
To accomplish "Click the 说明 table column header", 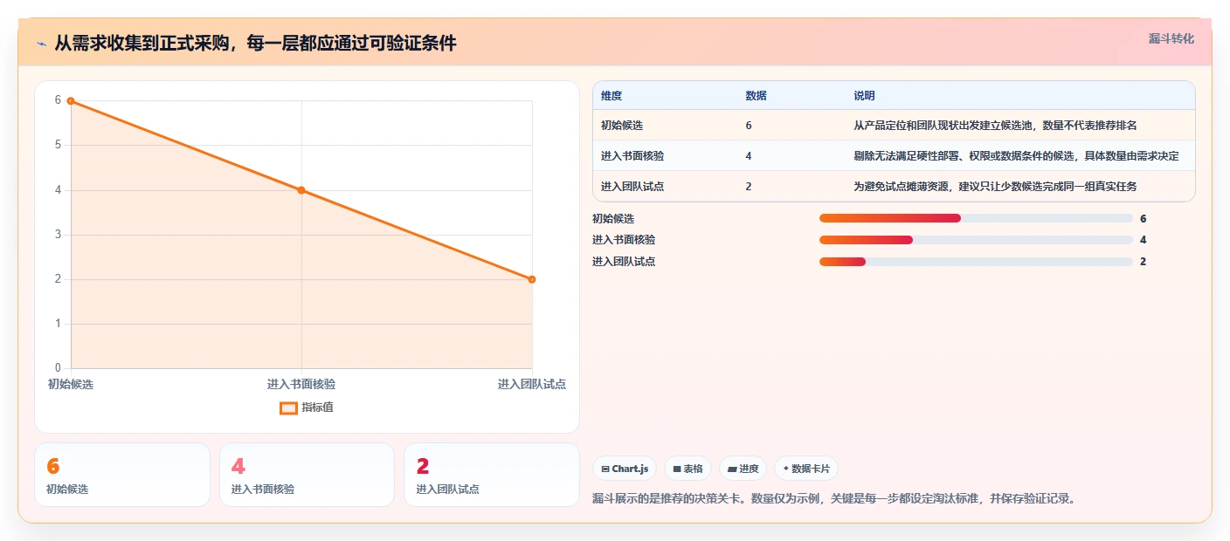I will pyautogui.click(x=864, y=96).
